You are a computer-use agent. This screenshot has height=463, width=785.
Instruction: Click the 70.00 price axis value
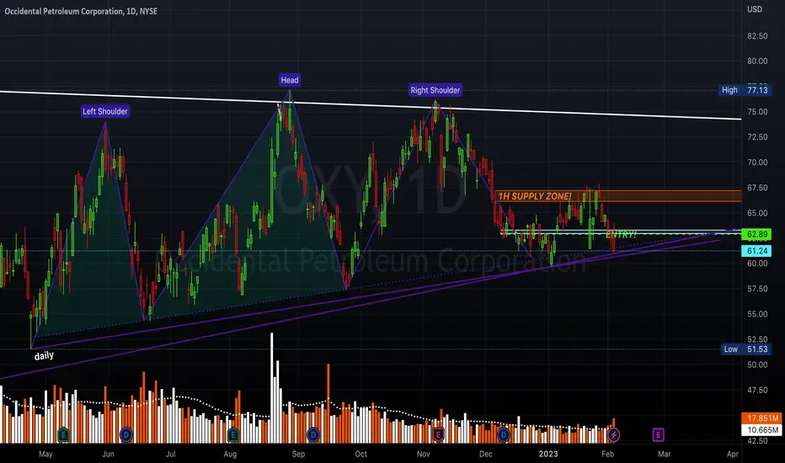pyautogui.click(x=757, y=162)
